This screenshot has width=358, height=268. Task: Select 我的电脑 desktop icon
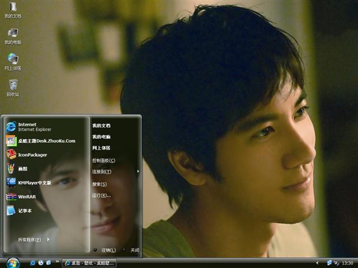[x=13, y=36]
